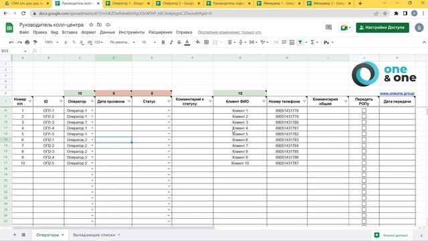Open the zoom level 100% dropdown
Screen dimensions: 428x241
51,42
